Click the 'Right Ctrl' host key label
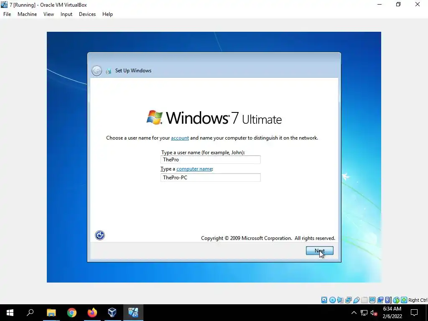This screenshot has height=321, width=428. pyautogui.click(x=418, y=300)
